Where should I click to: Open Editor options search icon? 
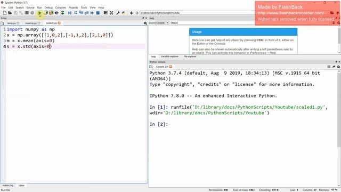point(145,23)
